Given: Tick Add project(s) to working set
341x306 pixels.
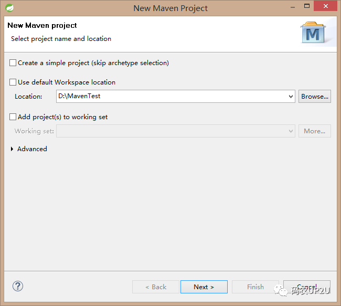Looking at the screenshot, I should pyautogui.click(x=13, y=117).
